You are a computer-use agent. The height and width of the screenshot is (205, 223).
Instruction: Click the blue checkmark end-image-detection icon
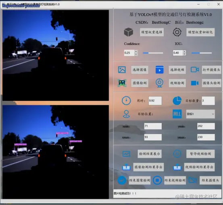coord(122,180)
